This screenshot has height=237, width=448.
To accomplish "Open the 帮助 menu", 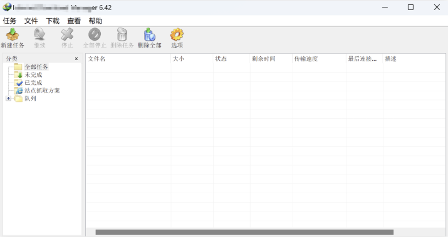I will point(95,21).
